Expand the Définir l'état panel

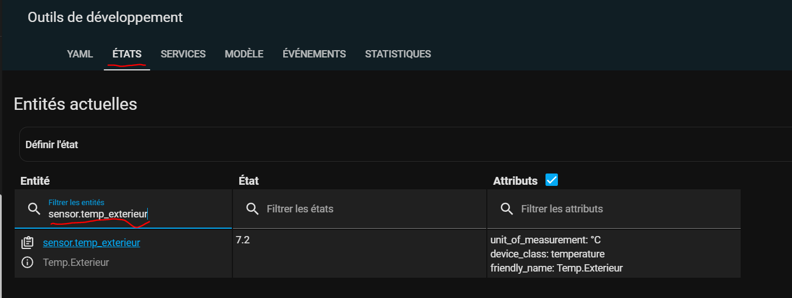pyautogui.click(x=406, y=145)
